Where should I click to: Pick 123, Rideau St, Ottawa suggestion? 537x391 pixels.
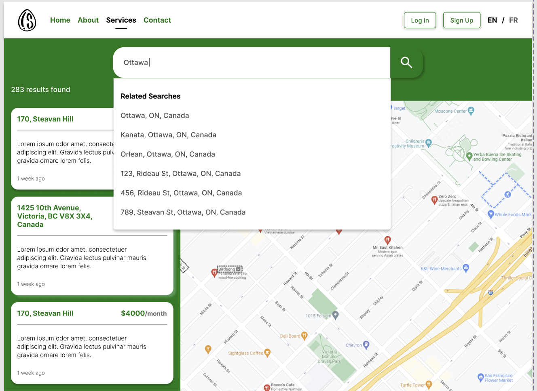point(181,174)
